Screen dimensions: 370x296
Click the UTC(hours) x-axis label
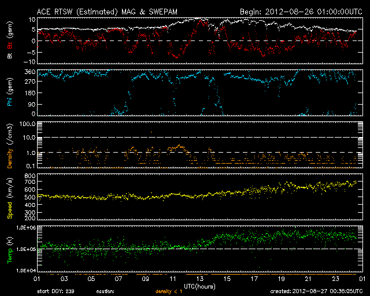200,286
